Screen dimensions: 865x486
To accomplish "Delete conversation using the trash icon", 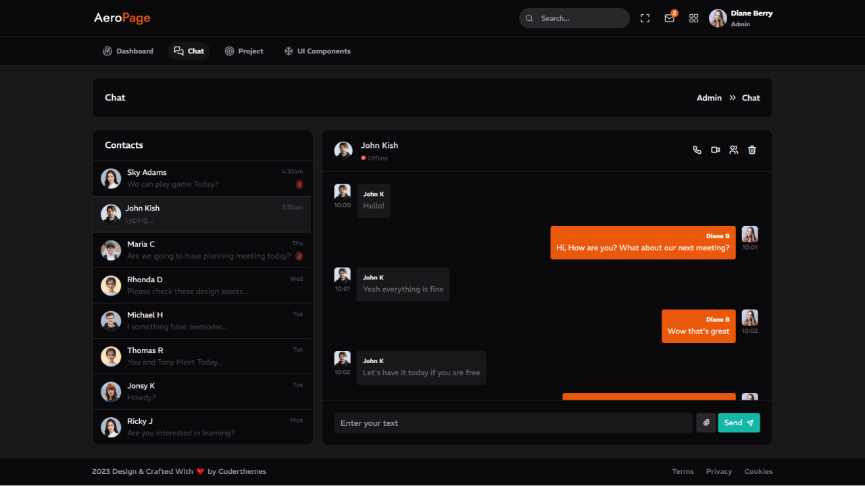I will click(751, 150).
